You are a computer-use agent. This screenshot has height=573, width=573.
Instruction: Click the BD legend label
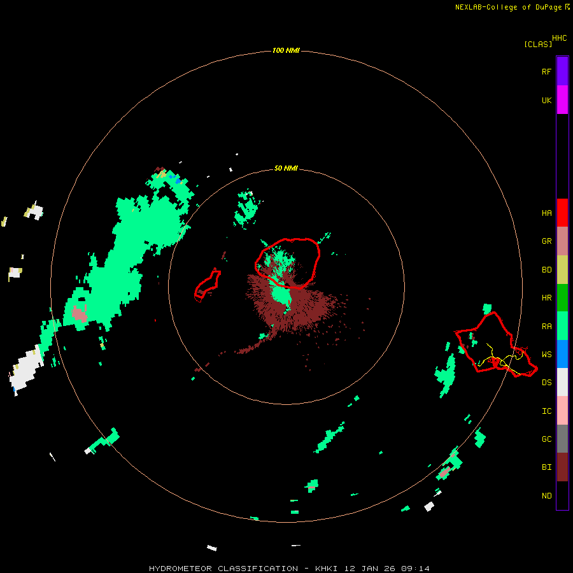[546, 270]
